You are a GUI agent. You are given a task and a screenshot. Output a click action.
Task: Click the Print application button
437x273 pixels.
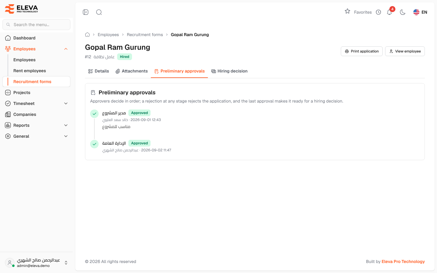(362, 51)
